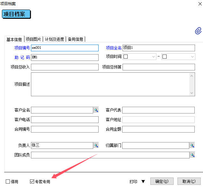Open the 打印 dropdown arrow
The image size is (203, 189).
click(143, 181)
